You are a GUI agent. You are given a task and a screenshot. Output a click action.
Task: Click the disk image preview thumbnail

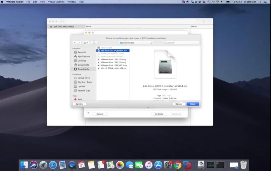tap(165, 64)
